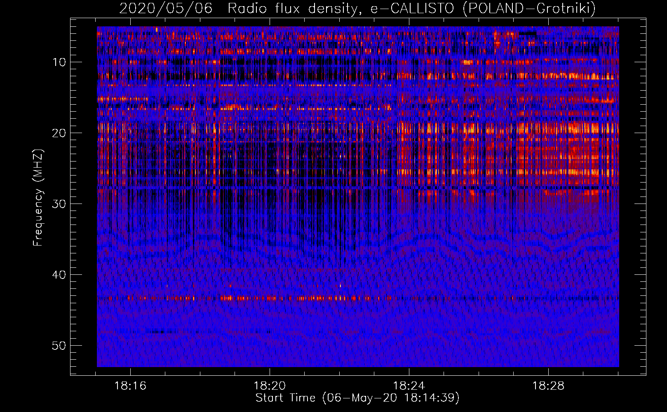Select the 50 MHz frequency tick label
This screenshot has width=667, height=412.
pos(59,346)
